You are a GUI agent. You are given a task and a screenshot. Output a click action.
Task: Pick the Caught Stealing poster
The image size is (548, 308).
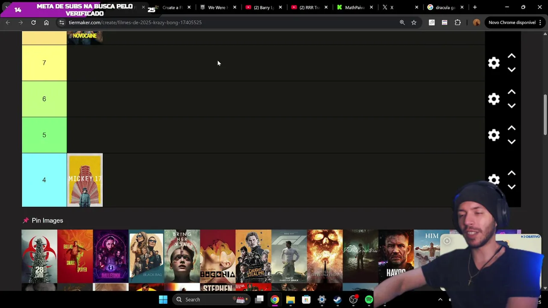coord(253,256)
